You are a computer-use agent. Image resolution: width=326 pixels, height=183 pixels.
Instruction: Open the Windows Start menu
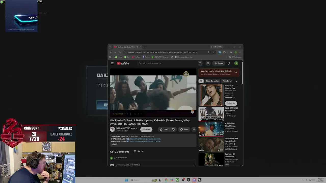[x=126, y=180]
